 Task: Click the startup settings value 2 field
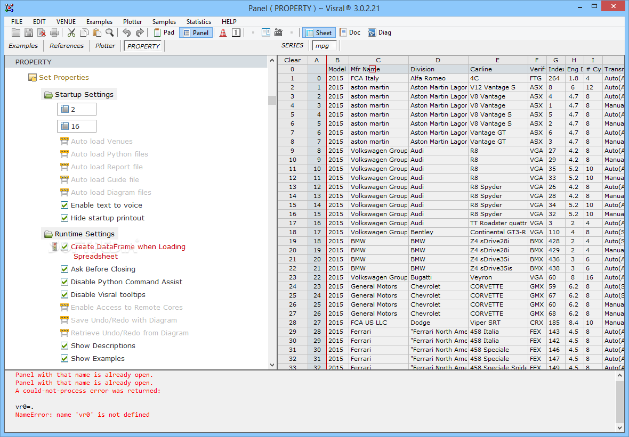point(77,109)
